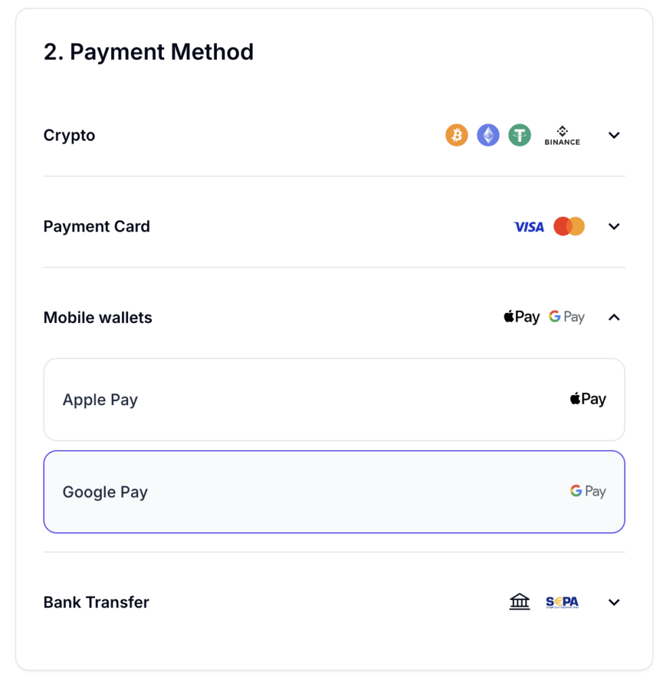Screen dimensions: 663x695
Task: Click the Mobile wallets label
Action: [98, 318]
